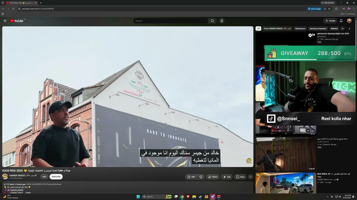This screenshot has height=200, width=357.
Task: Click the Windows taskbar search box
Action: pos(157,197)
